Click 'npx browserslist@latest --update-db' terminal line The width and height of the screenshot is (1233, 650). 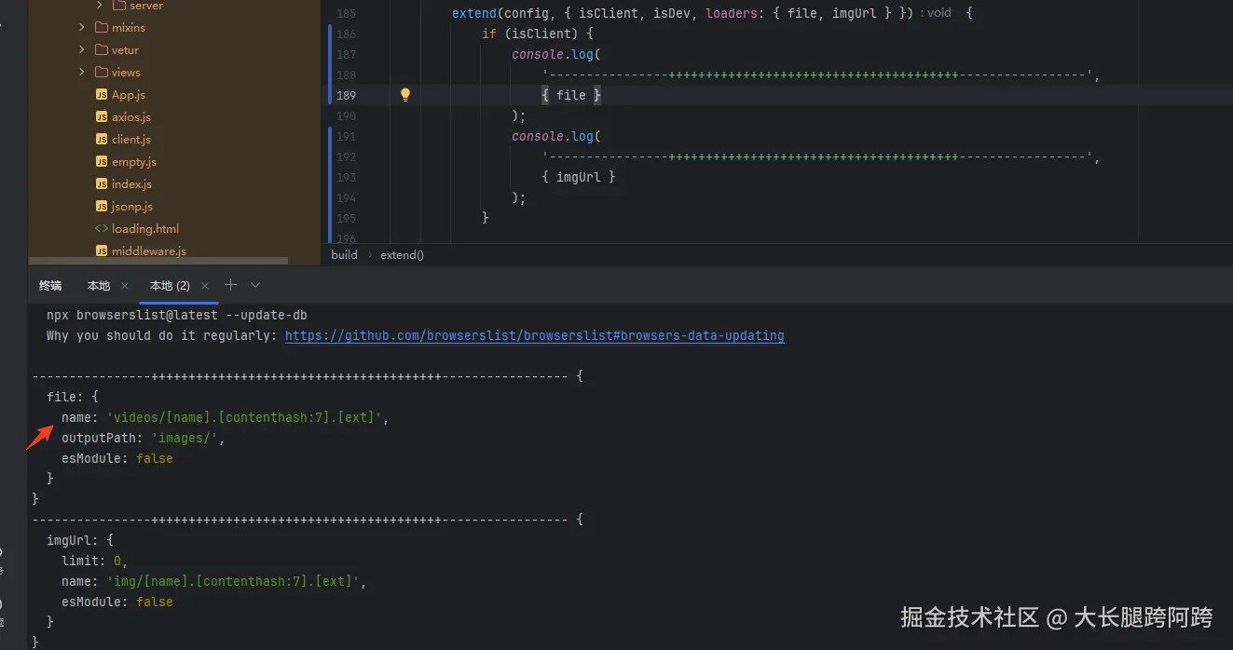click(177, 315)
